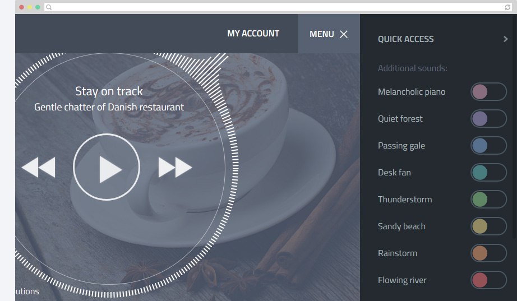
Task: Skip ahead with the fast-forward icon
Action: pyautogui.click(x=175, y=167)
